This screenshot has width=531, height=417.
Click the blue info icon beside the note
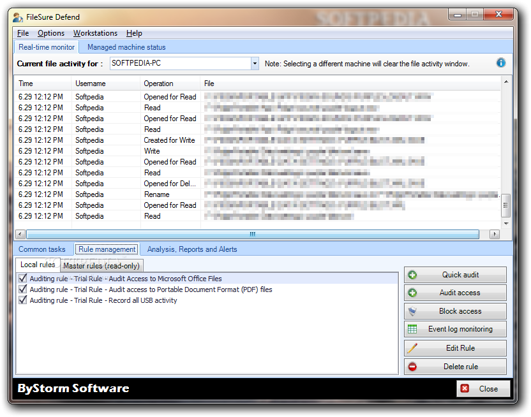point(501,63)
